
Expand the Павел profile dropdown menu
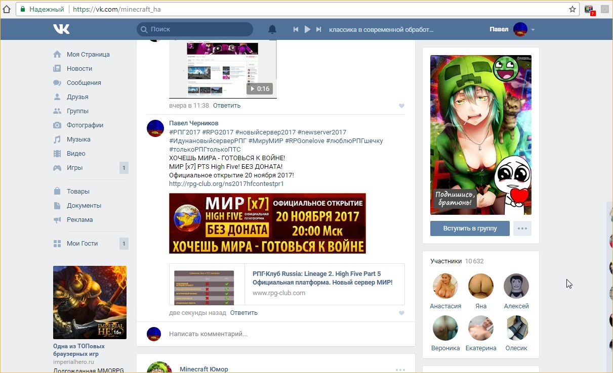pos(533,30)
